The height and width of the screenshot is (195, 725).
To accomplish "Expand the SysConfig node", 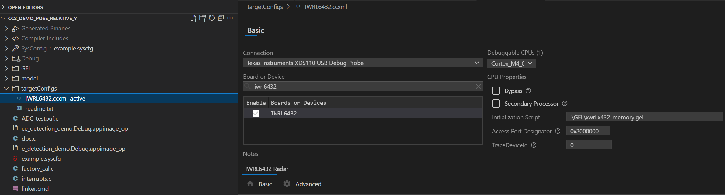I will click(6, 48).
